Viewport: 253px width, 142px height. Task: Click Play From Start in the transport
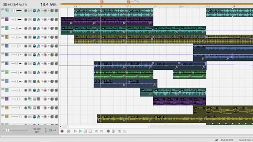[75, 131]
